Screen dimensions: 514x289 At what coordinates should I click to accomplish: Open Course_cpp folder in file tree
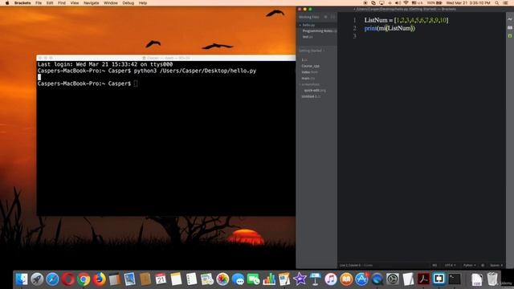311,66
